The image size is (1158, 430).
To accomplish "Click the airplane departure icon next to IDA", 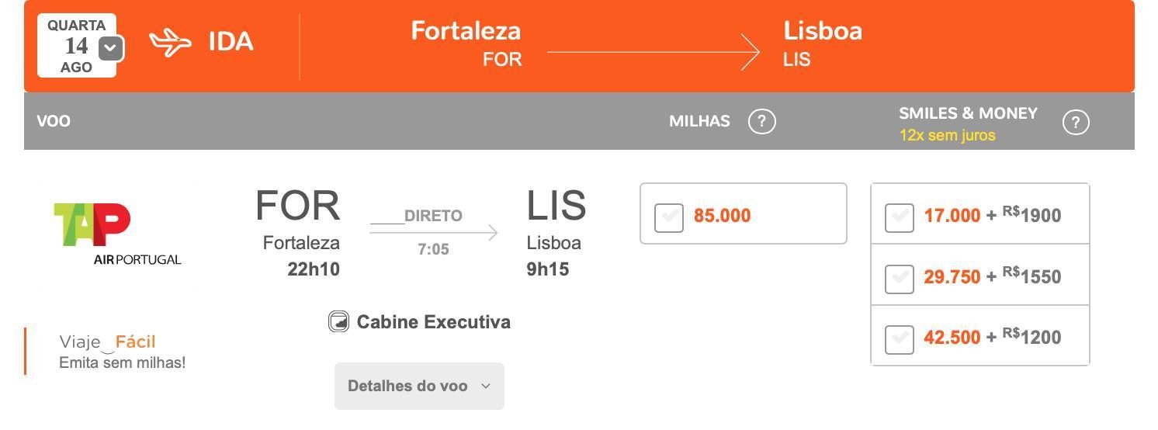I will click(170, 43).
